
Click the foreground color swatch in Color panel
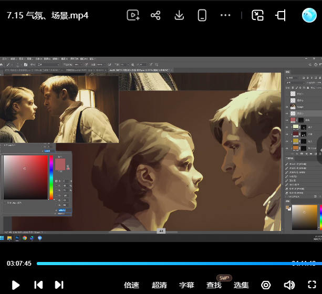click(x=287, y=207)
